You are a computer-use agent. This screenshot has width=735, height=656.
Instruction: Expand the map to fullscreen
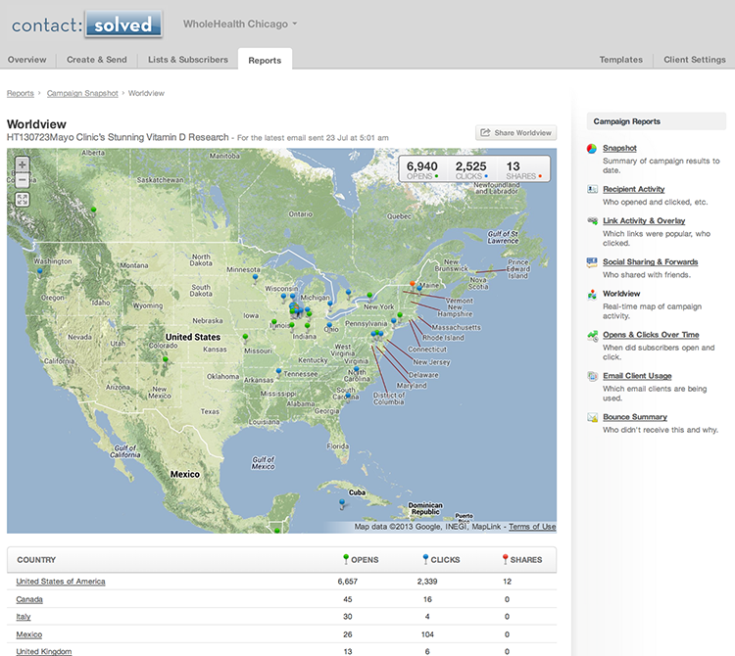23,199
